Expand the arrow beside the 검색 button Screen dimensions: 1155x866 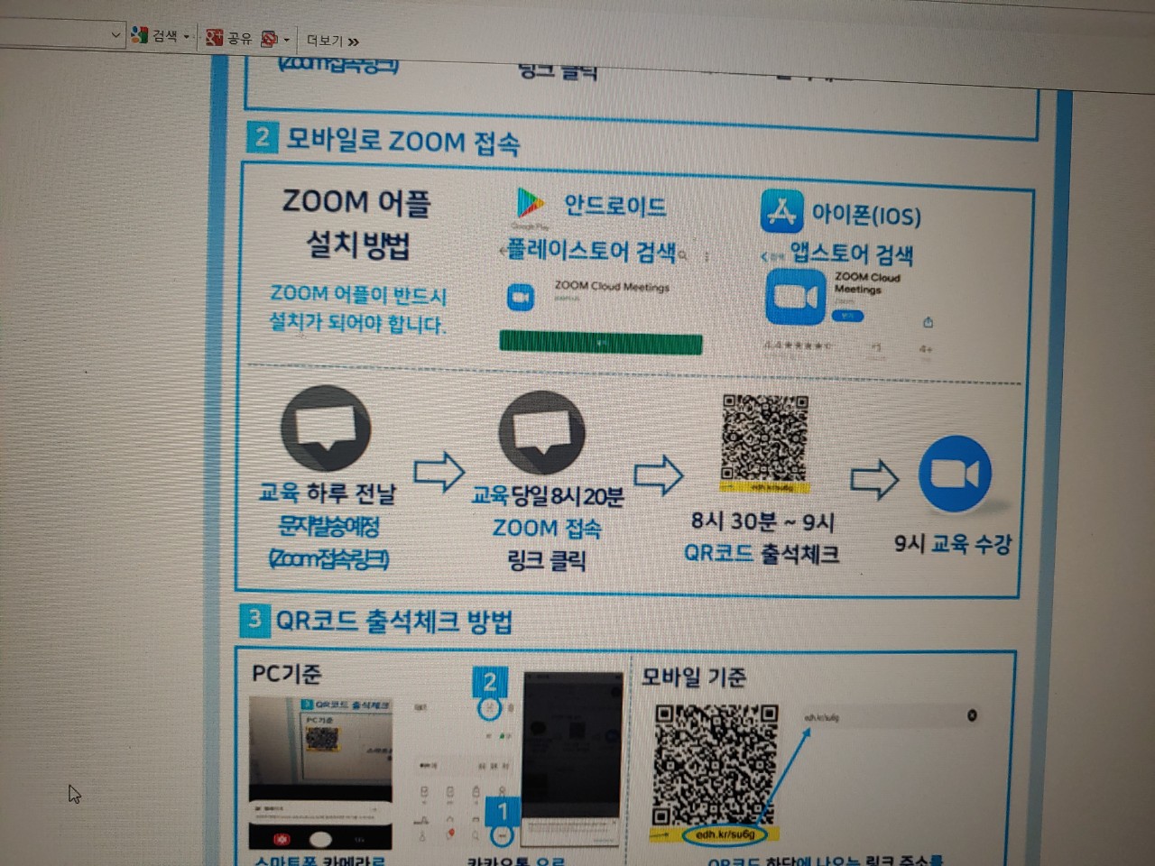pos(187,37)
